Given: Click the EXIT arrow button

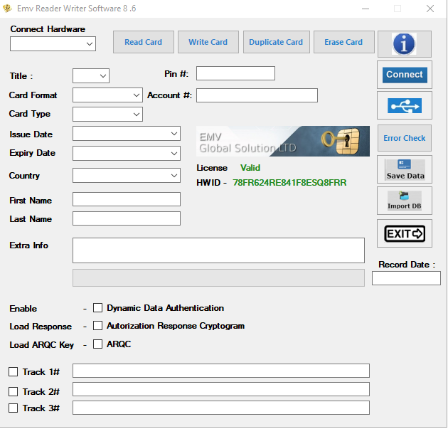Looking at the screenshot, I should click(405, 233).
